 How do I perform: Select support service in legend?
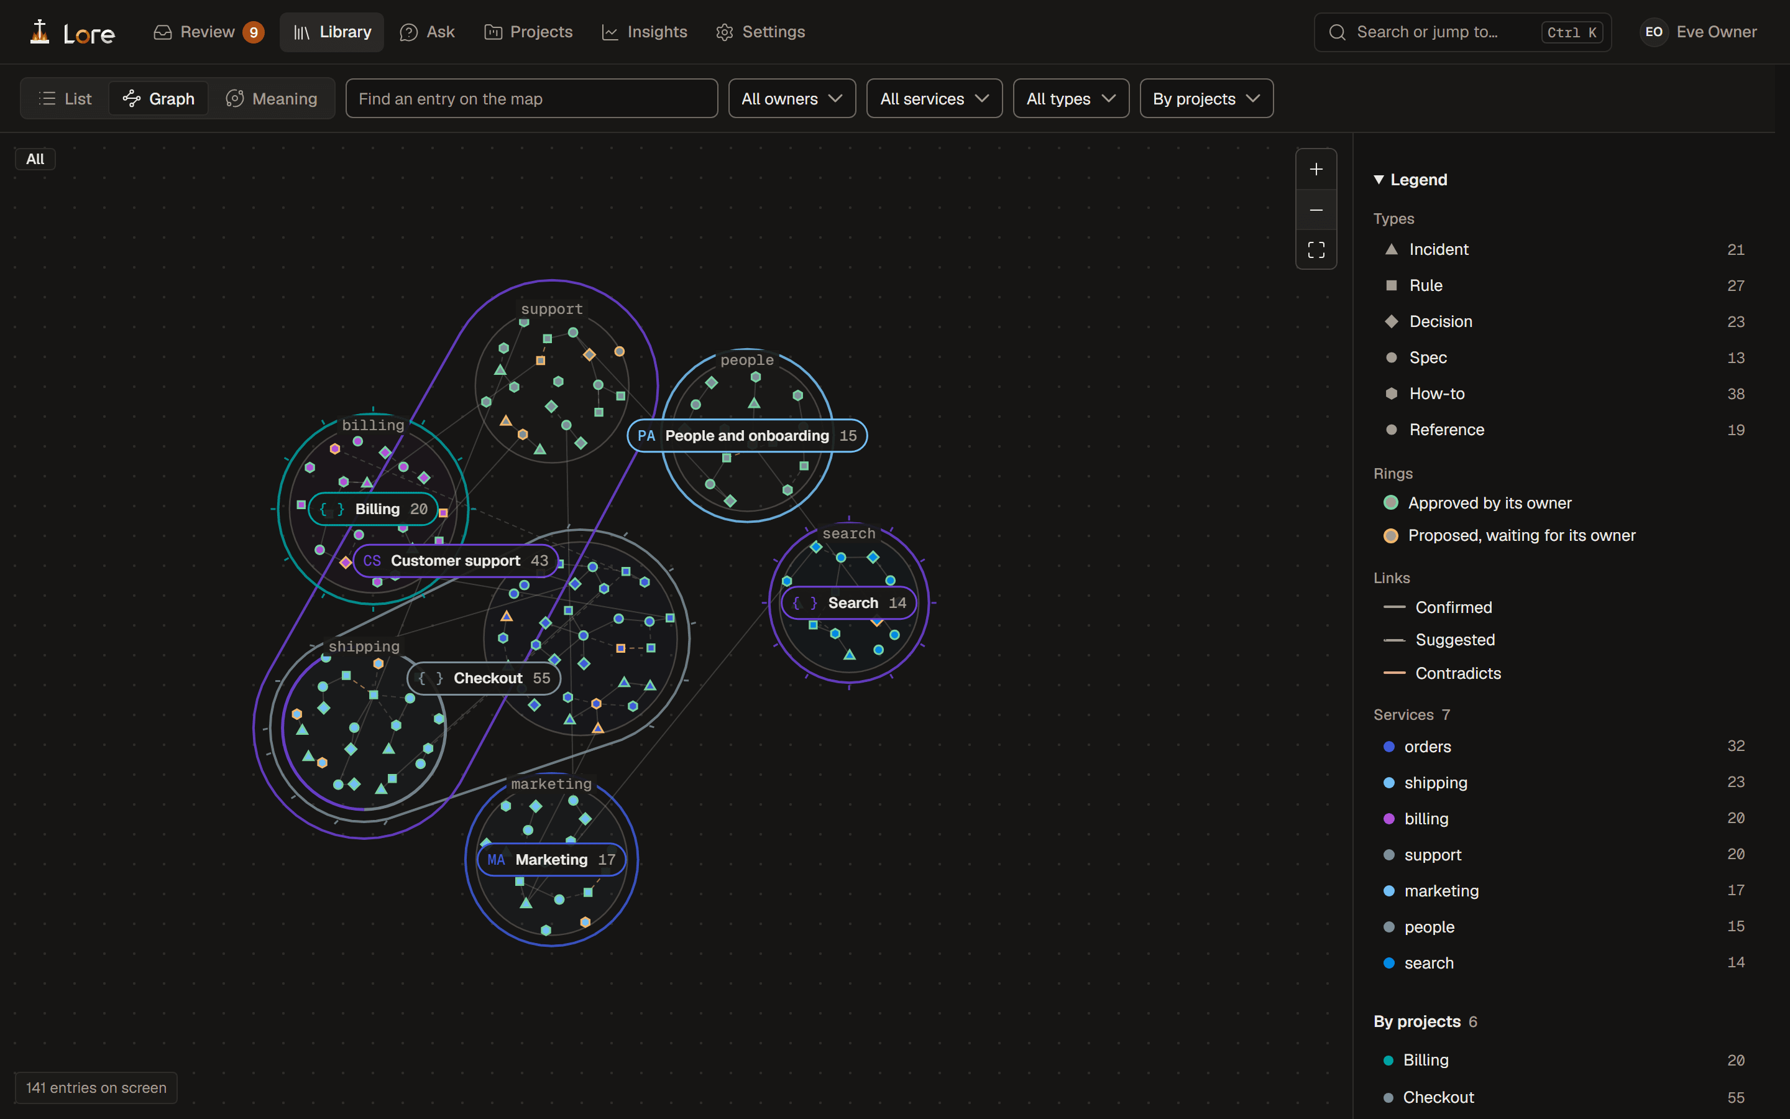tap(1564, 855)
